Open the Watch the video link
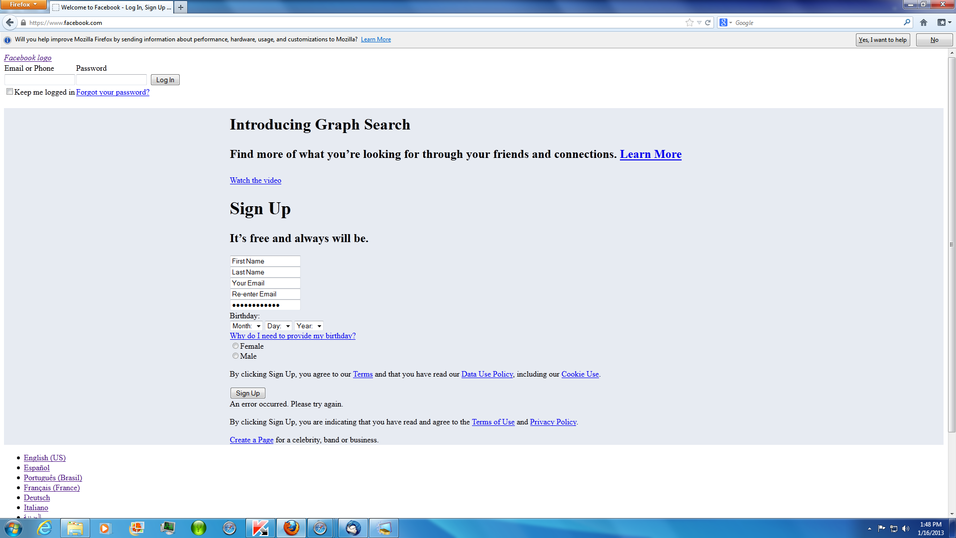 [x=255, y=180]
